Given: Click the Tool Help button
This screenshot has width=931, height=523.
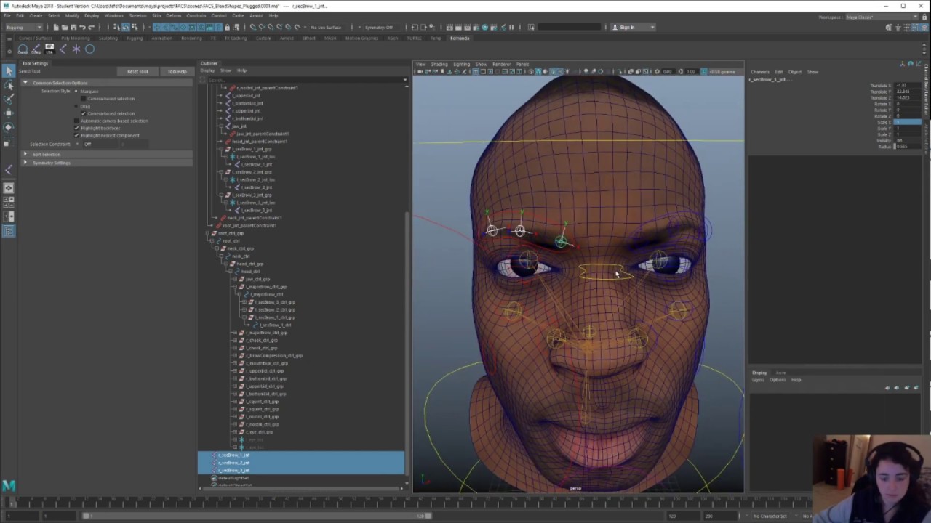Looking at the screenshot, I should click(x=176, y=71).
